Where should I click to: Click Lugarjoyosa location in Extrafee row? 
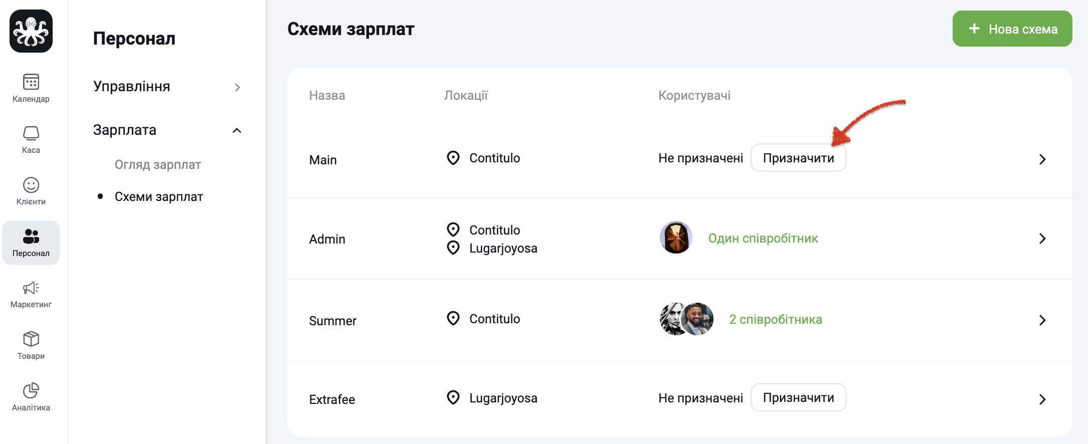(x=503, y=398)
